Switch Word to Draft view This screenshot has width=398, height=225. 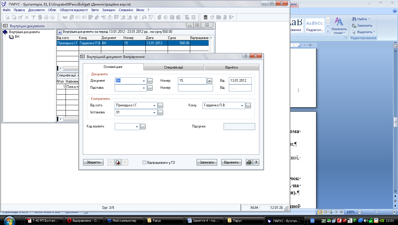click(x=342, y=212)
